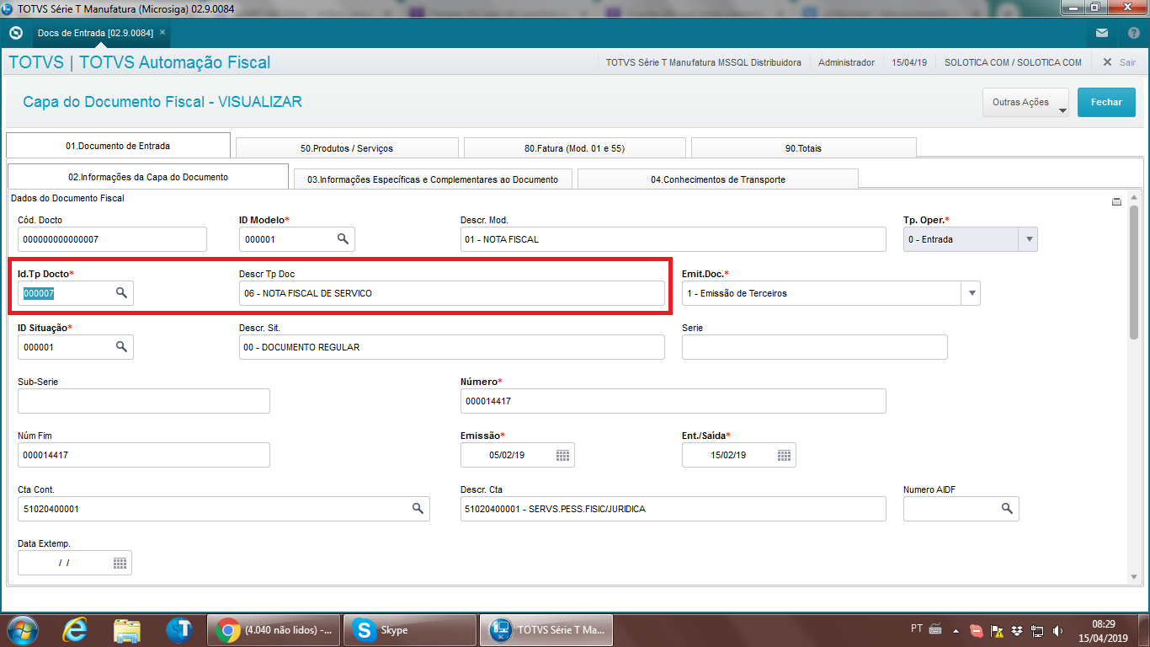Image resolution: width=1150 pixels, height=647 pixels.
Task: Open the Numero AIDF lookup icon
Action: click(x=1006, y=509)
